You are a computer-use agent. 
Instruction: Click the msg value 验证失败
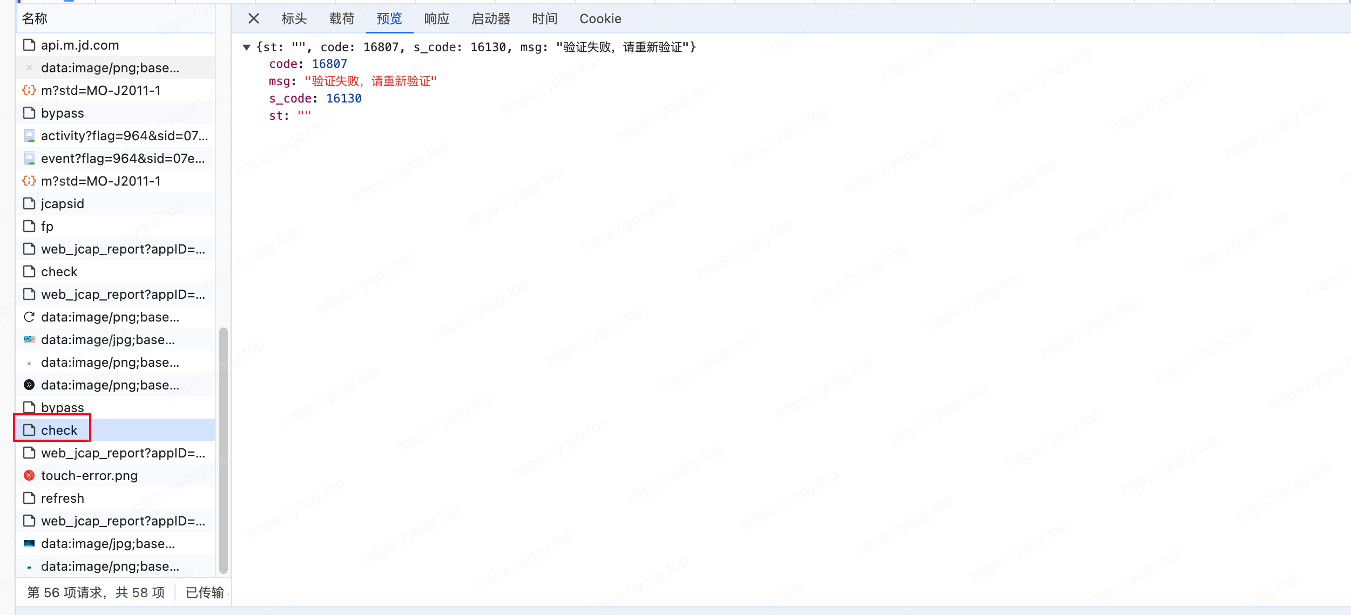tap(371, 81)
